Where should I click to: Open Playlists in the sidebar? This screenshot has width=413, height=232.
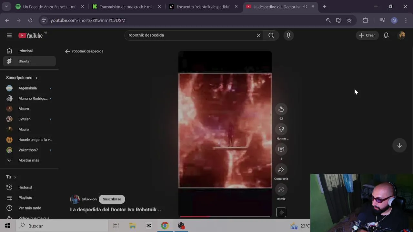[x=29, y=198]
